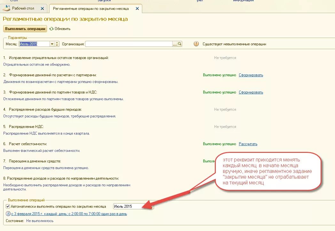Toggle automatic month closing operations checkbox
Image resolution: width=335 pixels, height=231 pixels.
click(x=8, y=206)
